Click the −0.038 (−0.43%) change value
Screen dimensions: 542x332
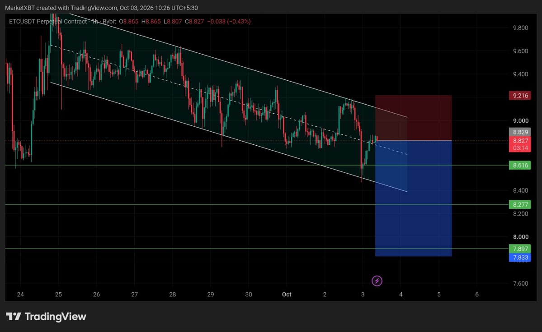[x=229, y=21]
